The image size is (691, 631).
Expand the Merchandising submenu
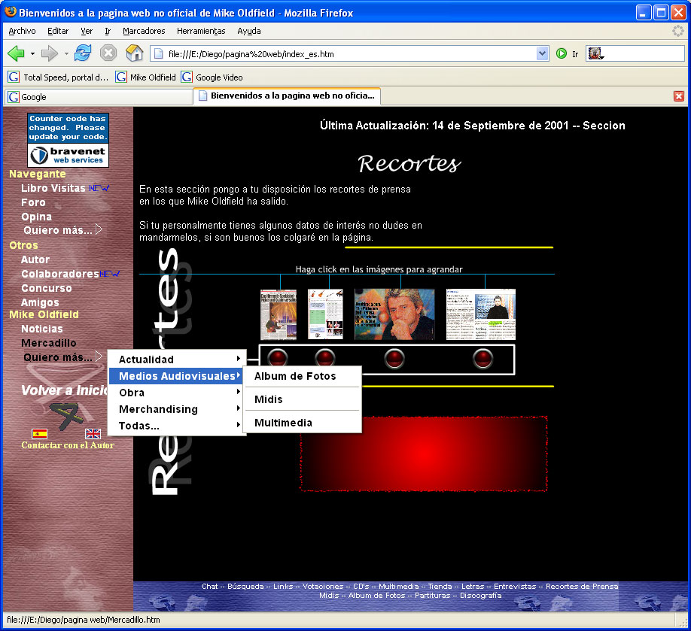(177, 409)
